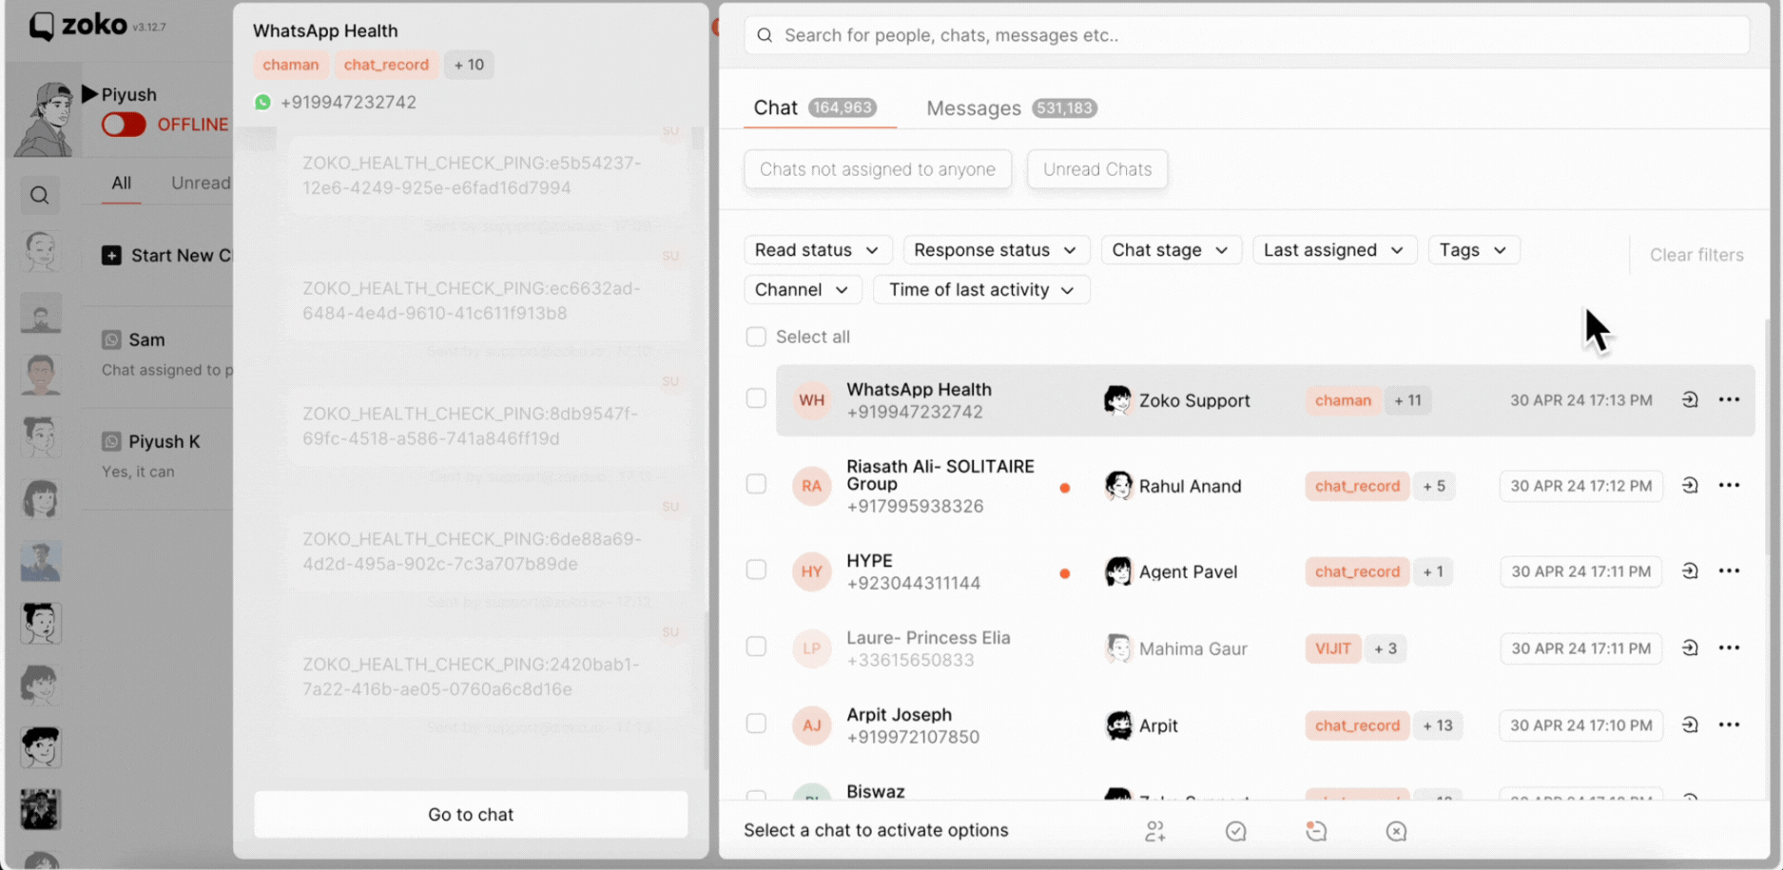Expand the Response status filter dropdown
Image resolution: width=1783 pixels, height=870 pixels.
click(996, 250)
